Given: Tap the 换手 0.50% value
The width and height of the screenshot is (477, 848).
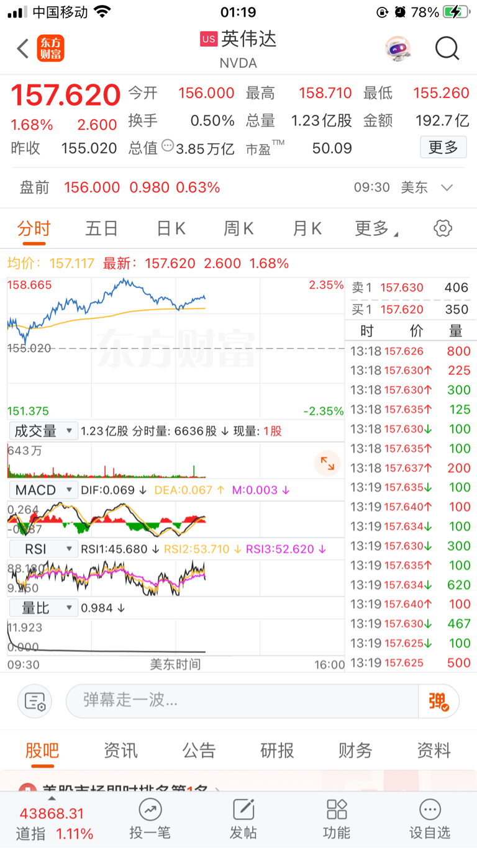Looking at the screenshot, I should [x=212, y=120].
